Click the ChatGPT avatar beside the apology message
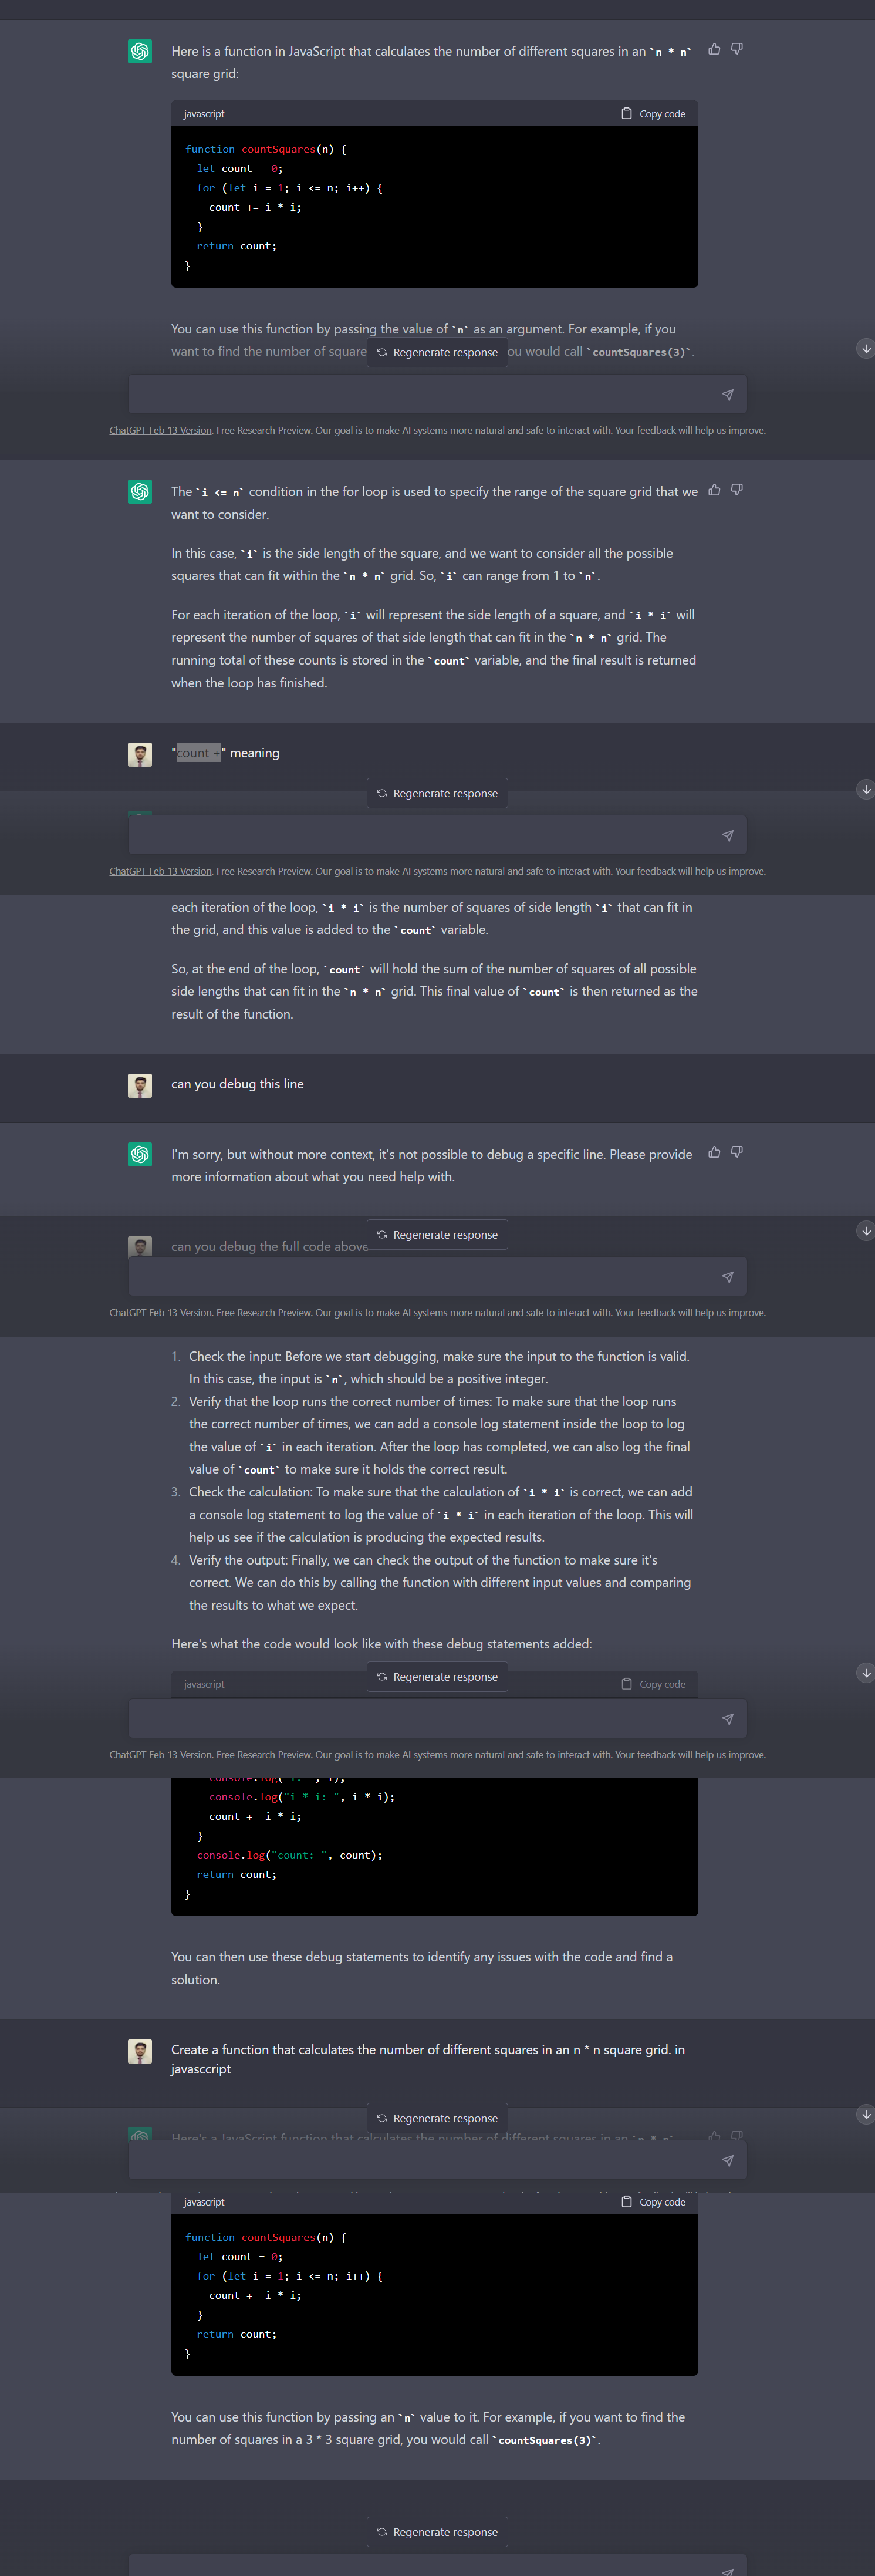Image resolution: width=875 pixels, height=2576 pixels. tap(139, 1154)
